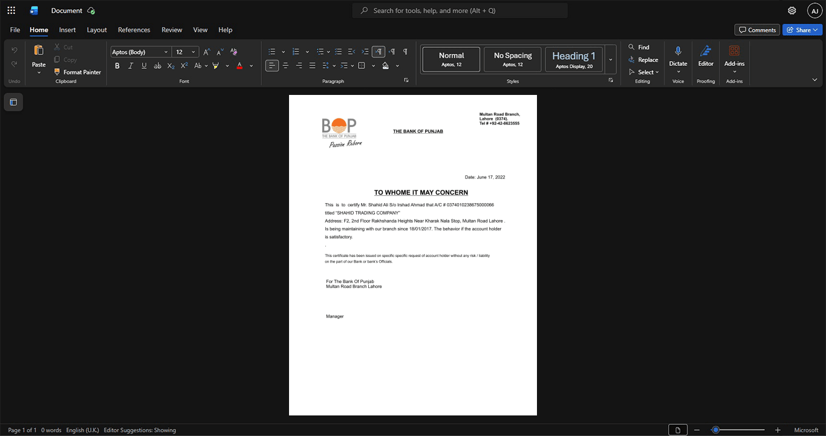This screenshot has width=826, height=436.
Task: Switch to the References tab
Action: click(x=134, y=30)
